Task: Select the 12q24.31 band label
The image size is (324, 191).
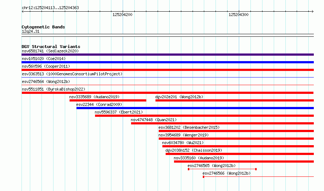Action: coord(31,31)
